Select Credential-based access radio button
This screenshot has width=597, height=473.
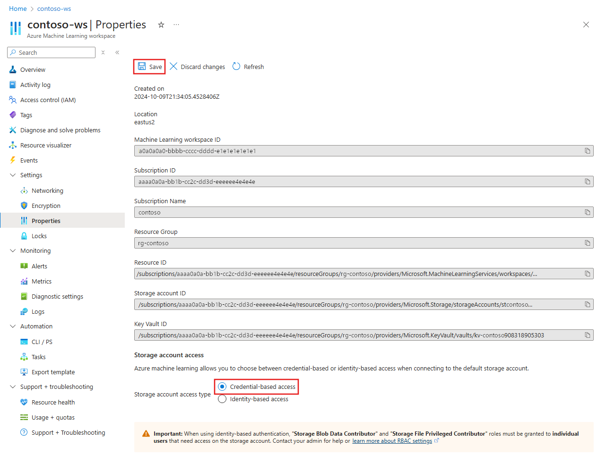coord(222,387)
